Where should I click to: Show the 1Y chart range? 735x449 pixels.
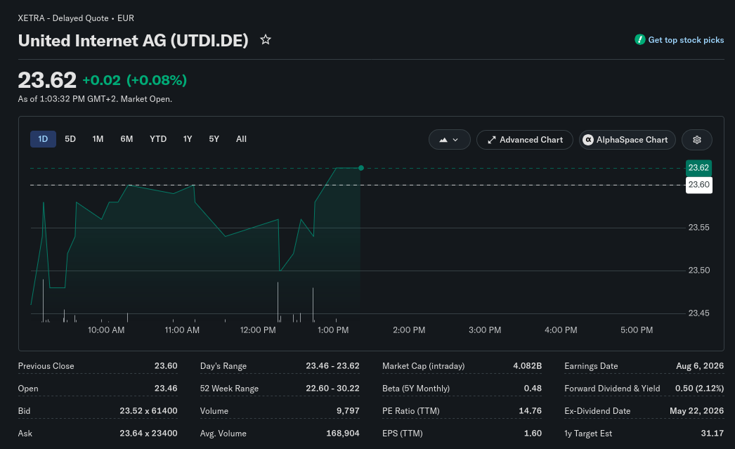point(188,139)
